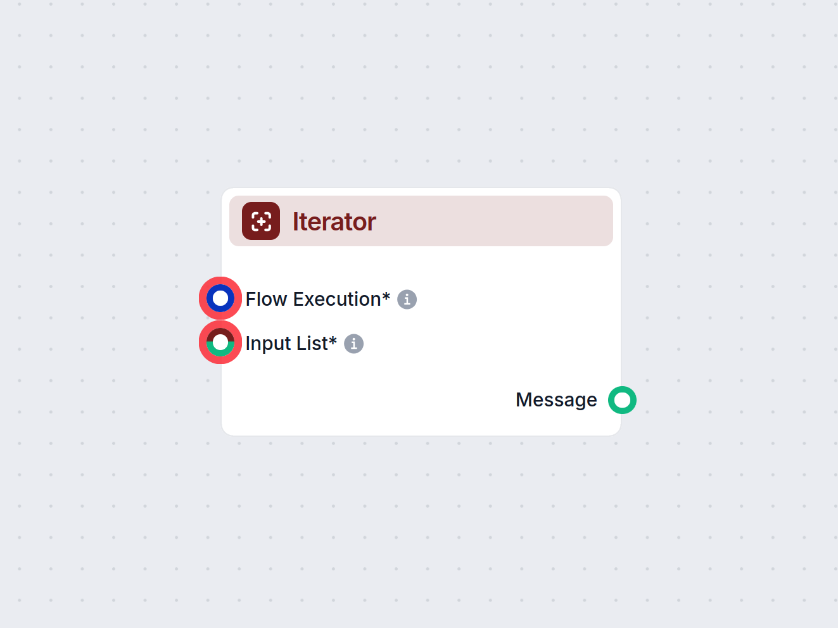Click the blue Flow Execution input handle

220,298
